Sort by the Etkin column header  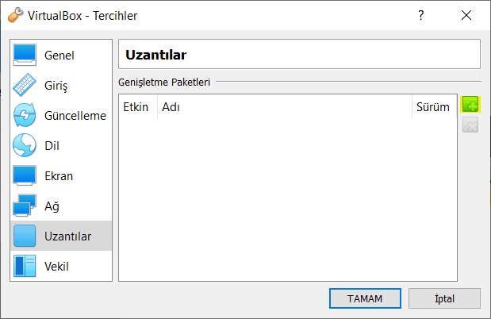point(136,107)
